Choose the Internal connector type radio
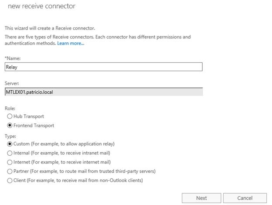Viewport: 272px width, 205px height. point(10,153)
